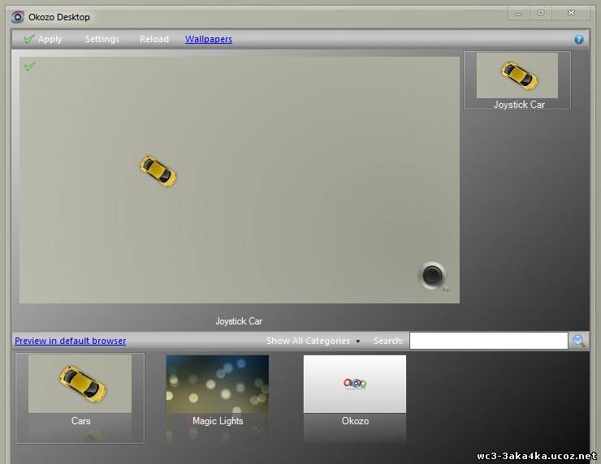
Task: Click the yellow car in the preview
Action: click(x=158, y=171)
